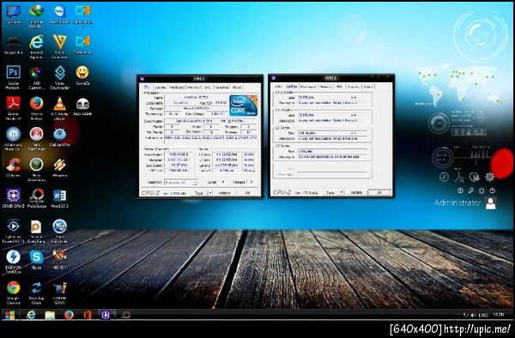This screenshot has height=338, width=515.
Task: Open Graphics tab in CPU-tab window
Action: pyautogui.click(x=222, y=88)
